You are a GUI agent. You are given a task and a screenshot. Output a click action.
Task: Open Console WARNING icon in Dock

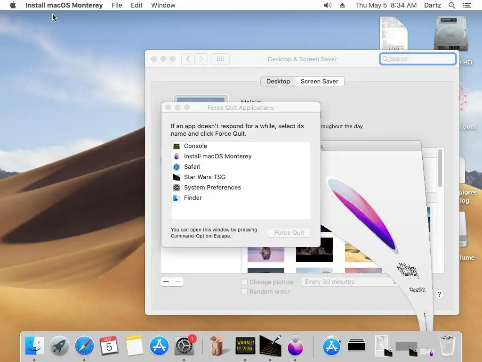tap(245, 346)
